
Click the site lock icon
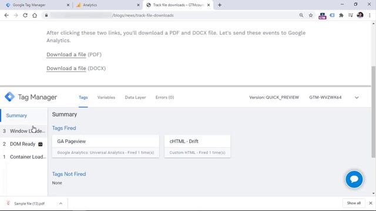point(46,15)
